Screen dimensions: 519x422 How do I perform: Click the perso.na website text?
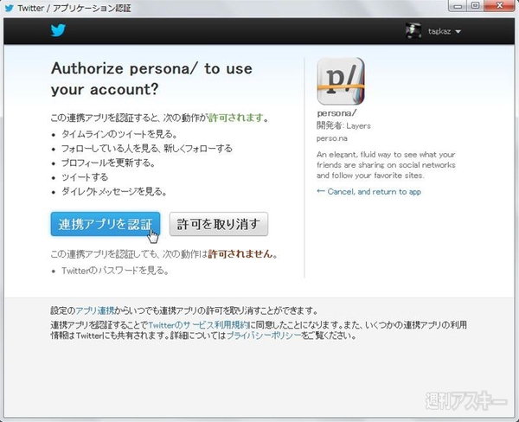coord(332,138)
